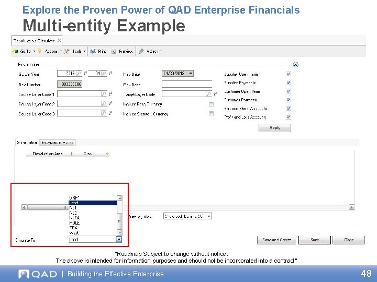Uncheck Supplier Payments checkbox
Screen dimensions: 377x282
(x=289, y=83)
